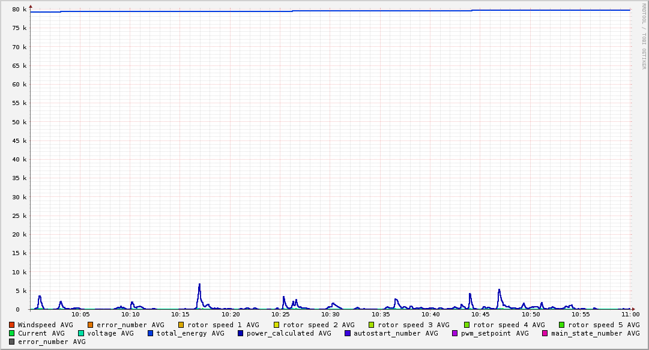This screenshot has height=350, width=649.
Task: Click the red Windspeed AVG legend swatch
Action: pyautogui.click(x=12, y=325)
